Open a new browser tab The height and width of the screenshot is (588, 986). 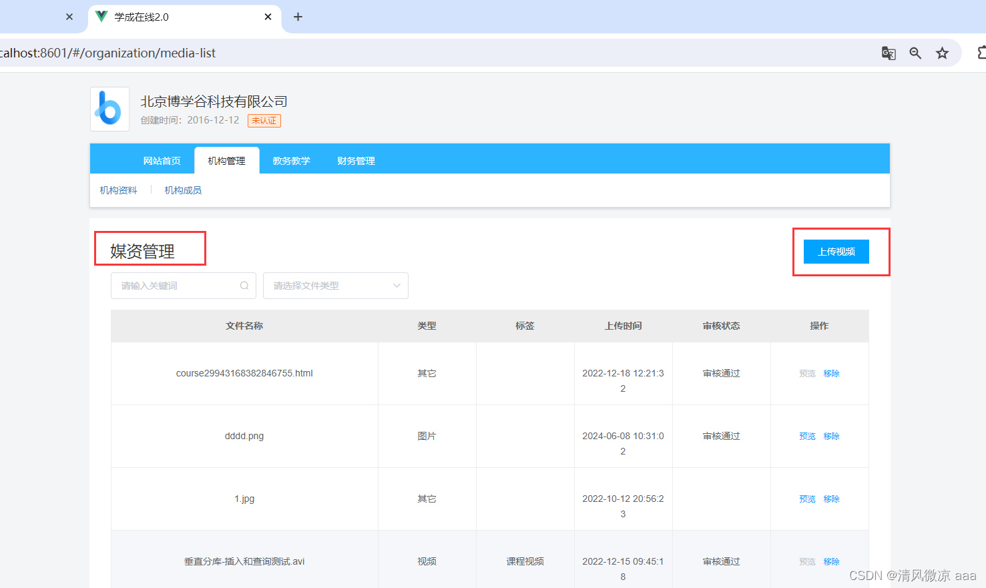click(298, 17)
